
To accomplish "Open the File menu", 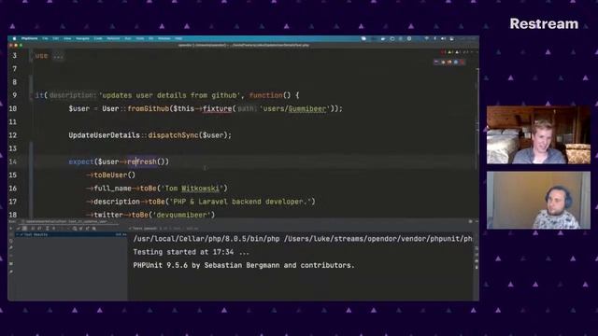I will click(45, 38).
